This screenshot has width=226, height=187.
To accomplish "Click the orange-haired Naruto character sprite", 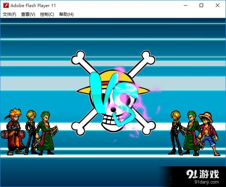I will [x=13, y=132].
